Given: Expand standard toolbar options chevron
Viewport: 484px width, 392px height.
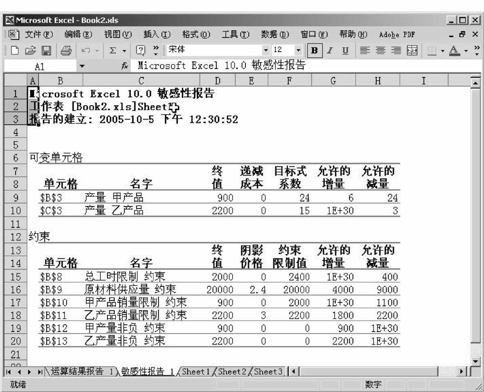Looking at the screenshot, I should tap(156, 50).
